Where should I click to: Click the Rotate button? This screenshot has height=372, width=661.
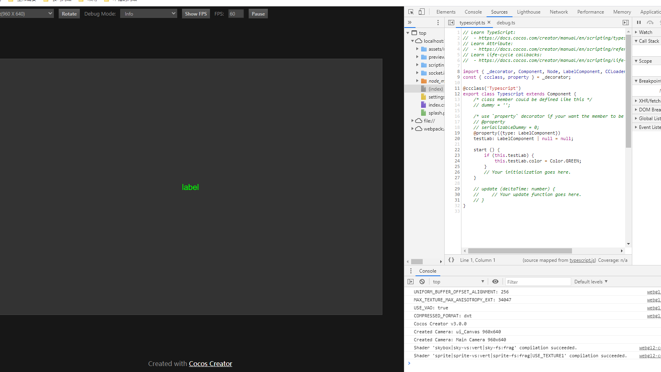point(69,14)
